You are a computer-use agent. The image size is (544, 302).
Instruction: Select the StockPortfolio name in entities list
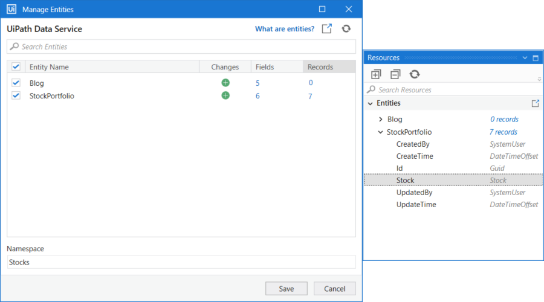pyautogui.click(x=52, y=96)
